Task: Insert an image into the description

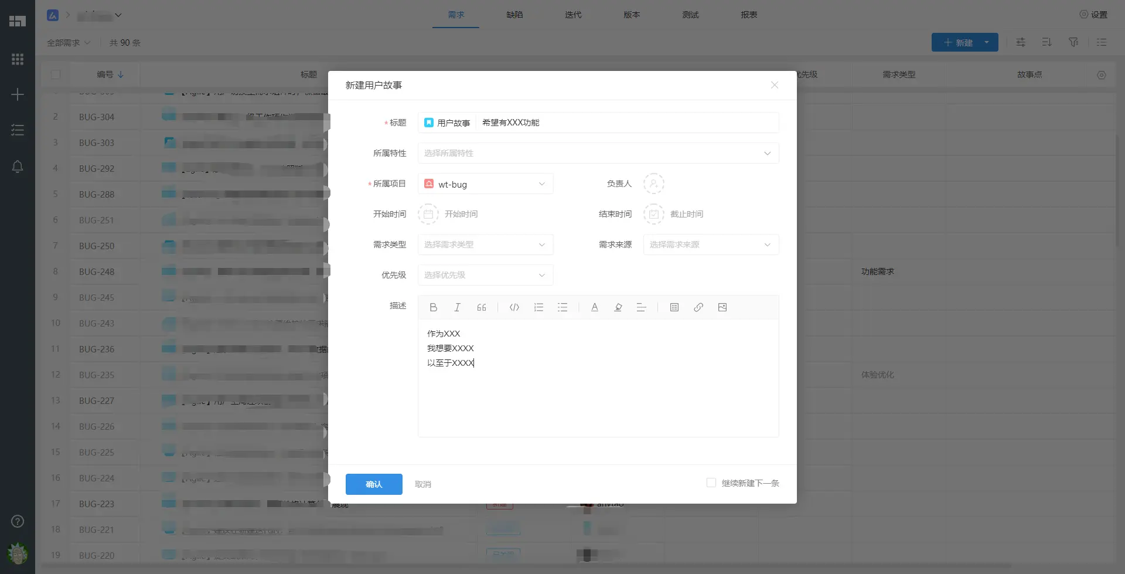Action: point(722,307)
